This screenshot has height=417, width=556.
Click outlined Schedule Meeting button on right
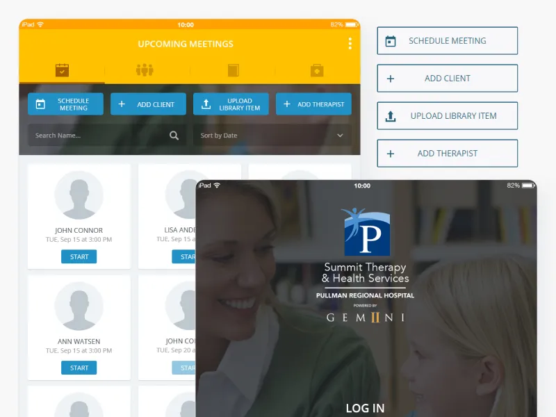tap(447, 41)
